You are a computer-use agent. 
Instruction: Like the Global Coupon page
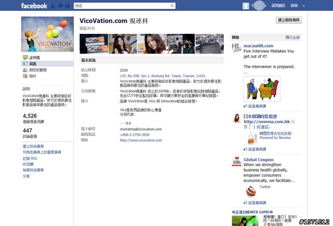click(x=254, y=203)
